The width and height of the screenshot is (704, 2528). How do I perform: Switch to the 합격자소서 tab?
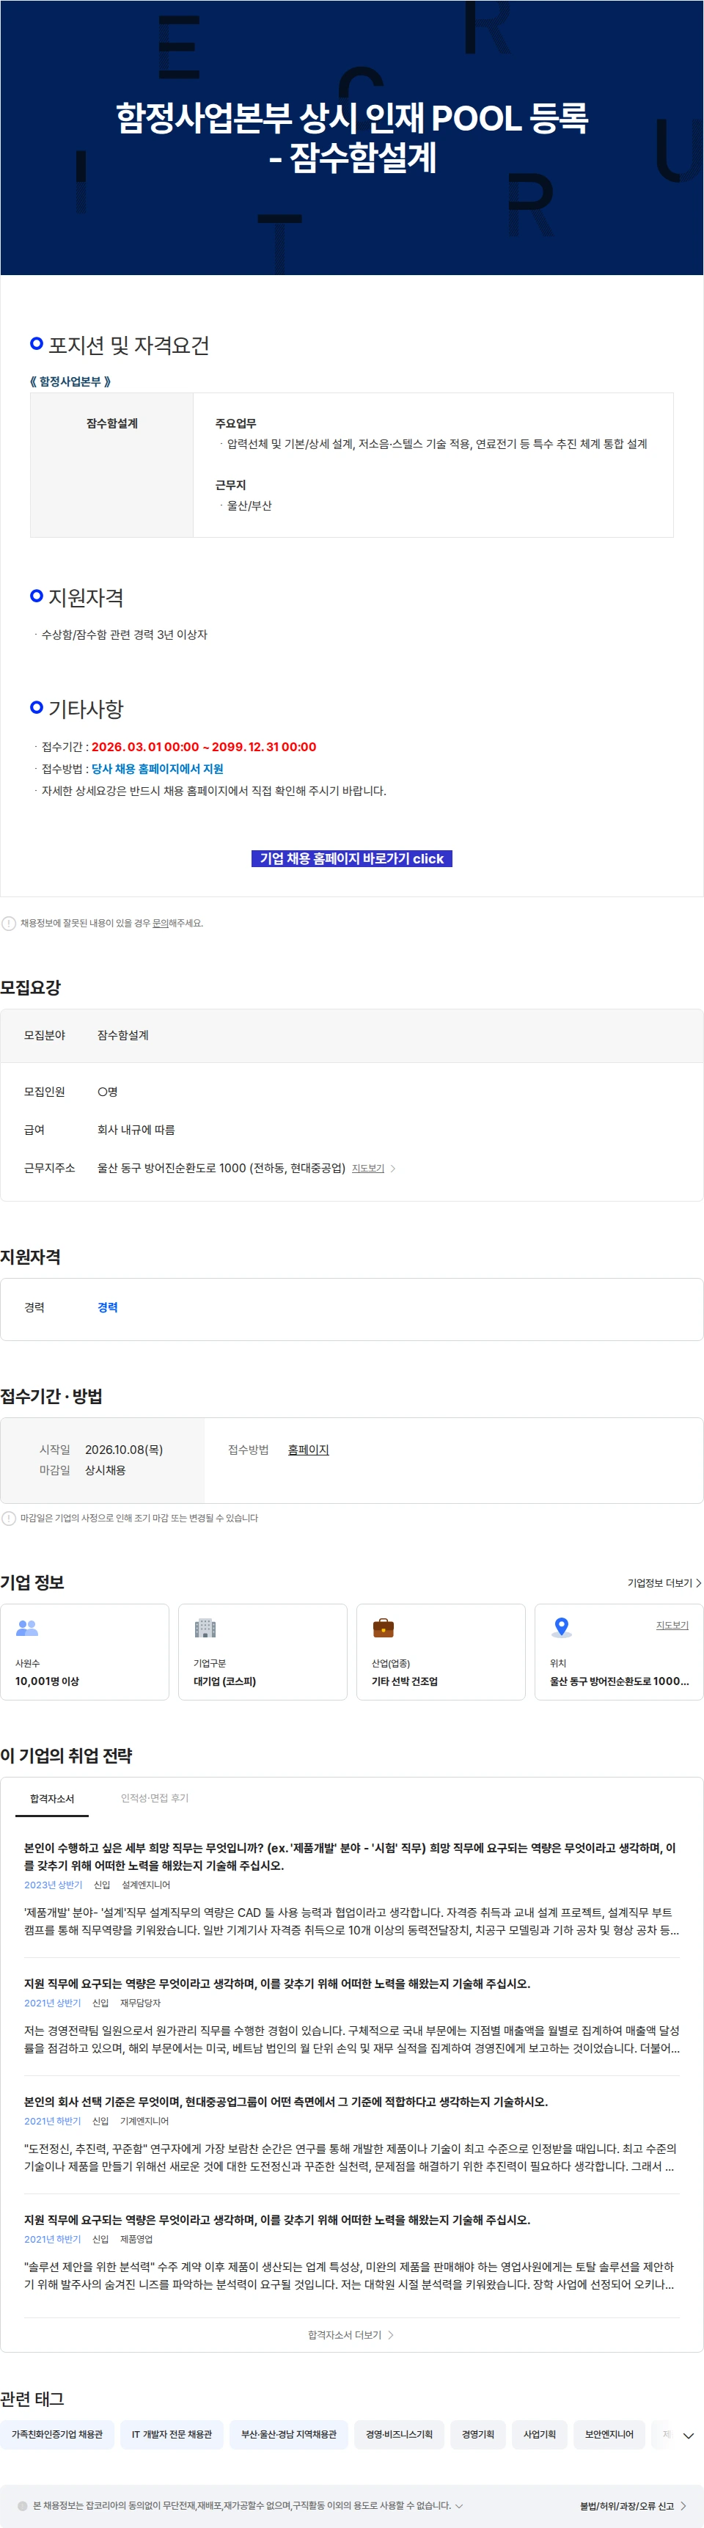coord(52,1799)
